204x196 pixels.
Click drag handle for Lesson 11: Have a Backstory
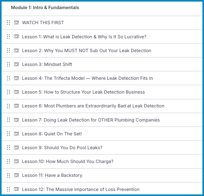8,175
